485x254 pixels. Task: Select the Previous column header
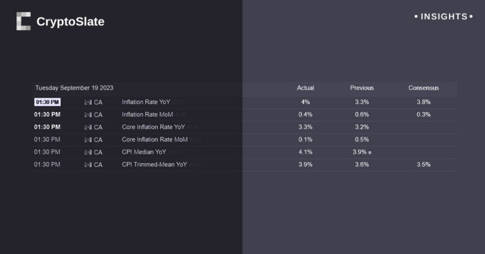362,88
